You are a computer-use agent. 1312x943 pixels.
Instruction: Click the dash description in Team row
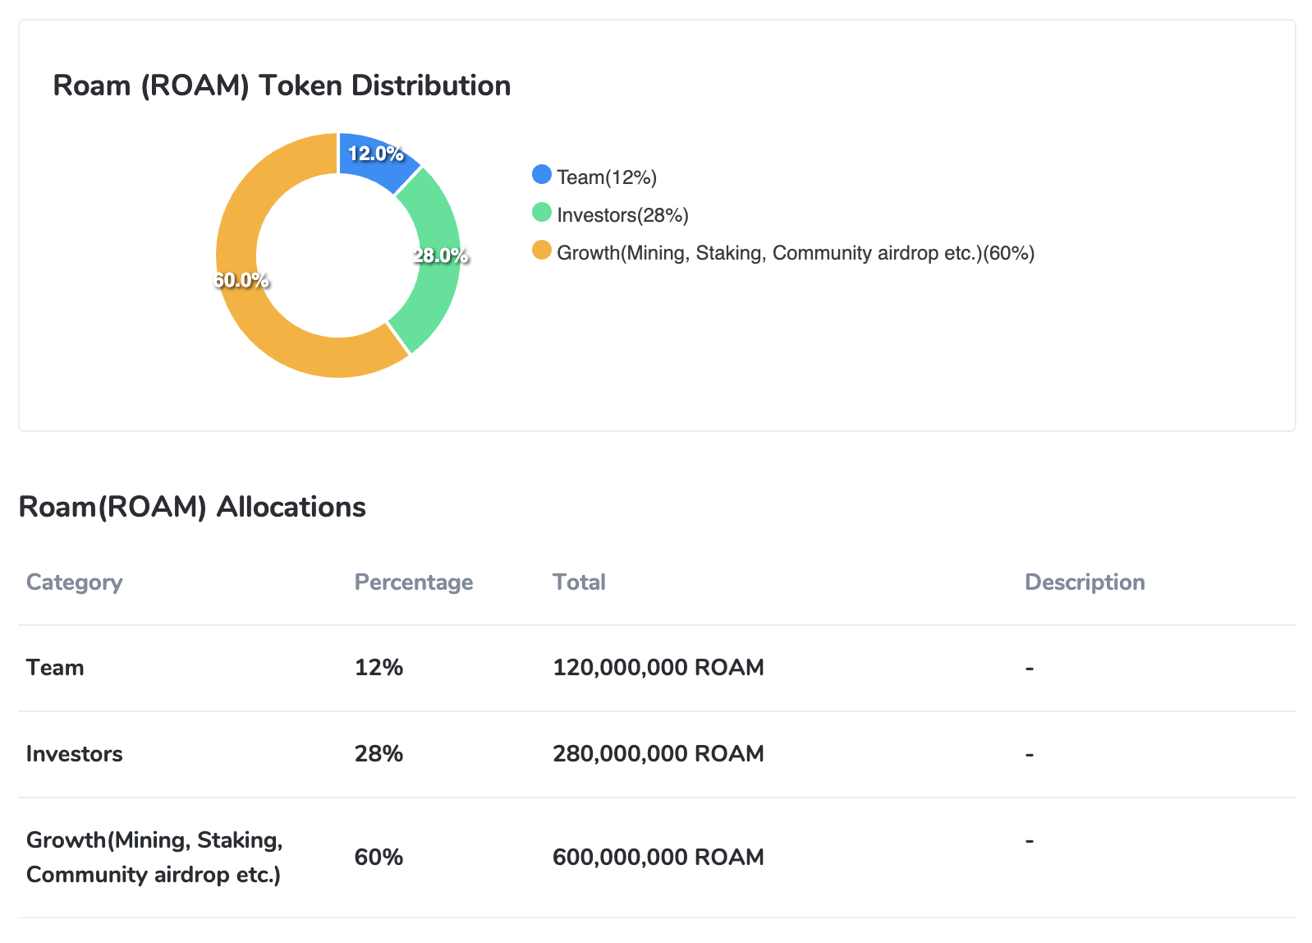(1030, 669)
